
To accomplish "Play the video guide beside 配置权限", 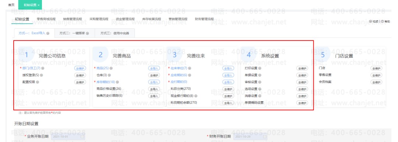I will point(38,82).
